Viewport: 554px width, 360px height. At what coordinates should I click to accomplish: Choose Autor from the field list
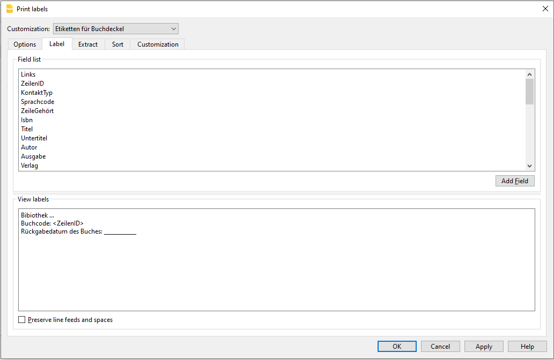(29, 147)
